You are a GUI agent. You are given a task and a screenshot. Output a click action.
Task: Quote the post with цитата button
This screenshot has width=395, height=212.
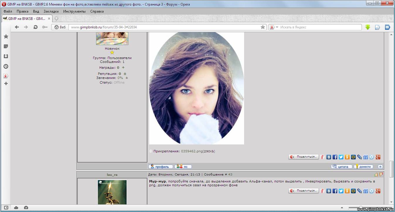342,167
